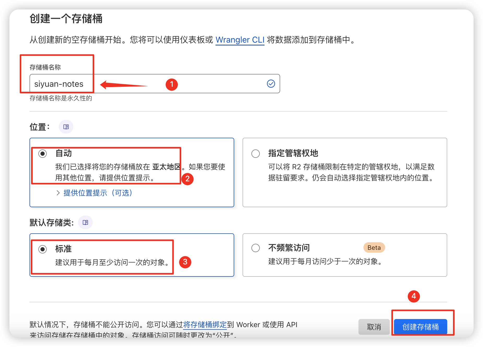Choose the 不频繁访问 storage class radio button

tap(255, 248)
